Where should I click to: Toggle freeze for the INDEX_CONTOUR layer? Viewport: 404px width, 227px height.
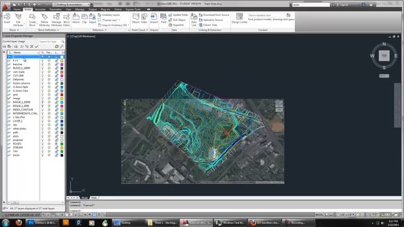[49, 110]
